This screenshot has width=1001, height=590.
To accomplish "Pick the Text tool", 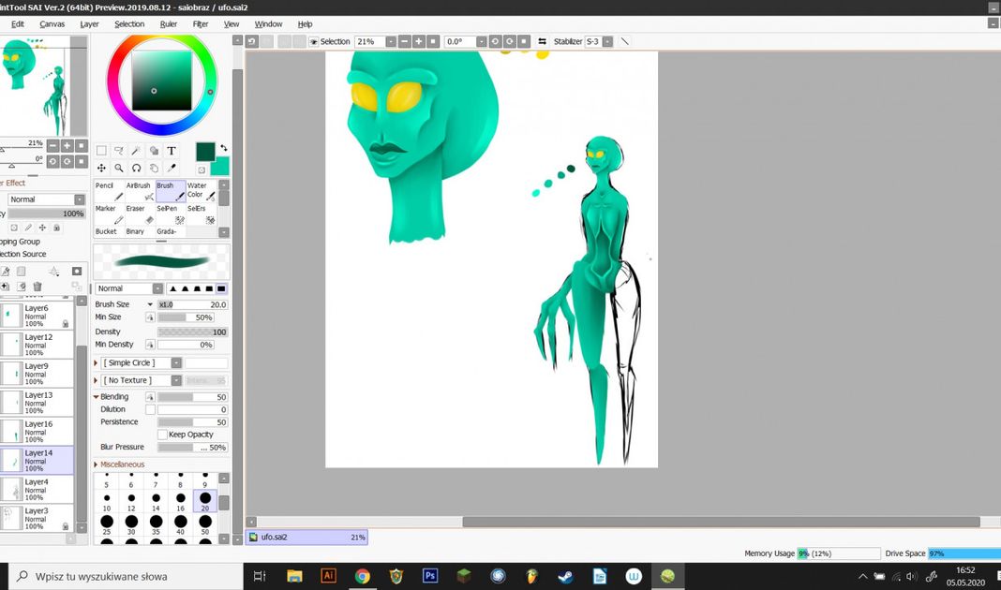I will (172, 151).
